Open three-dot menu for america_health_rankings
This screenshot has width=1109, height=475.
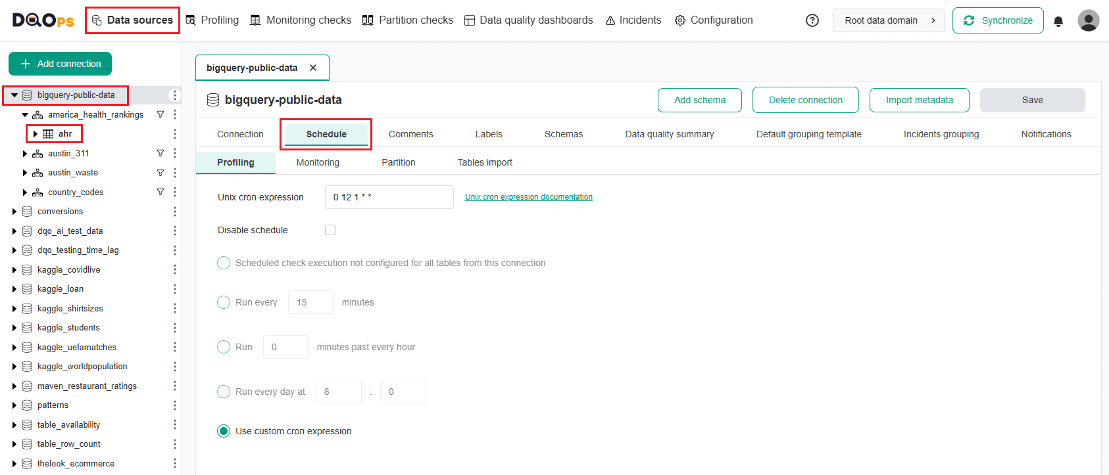click(x=175, y=114)
